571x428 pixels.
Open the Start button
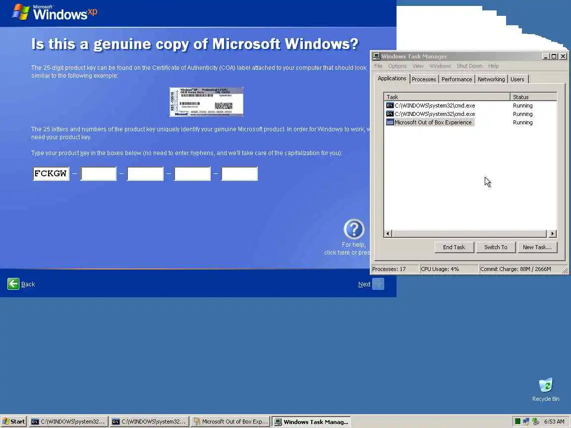coord(13,422)
